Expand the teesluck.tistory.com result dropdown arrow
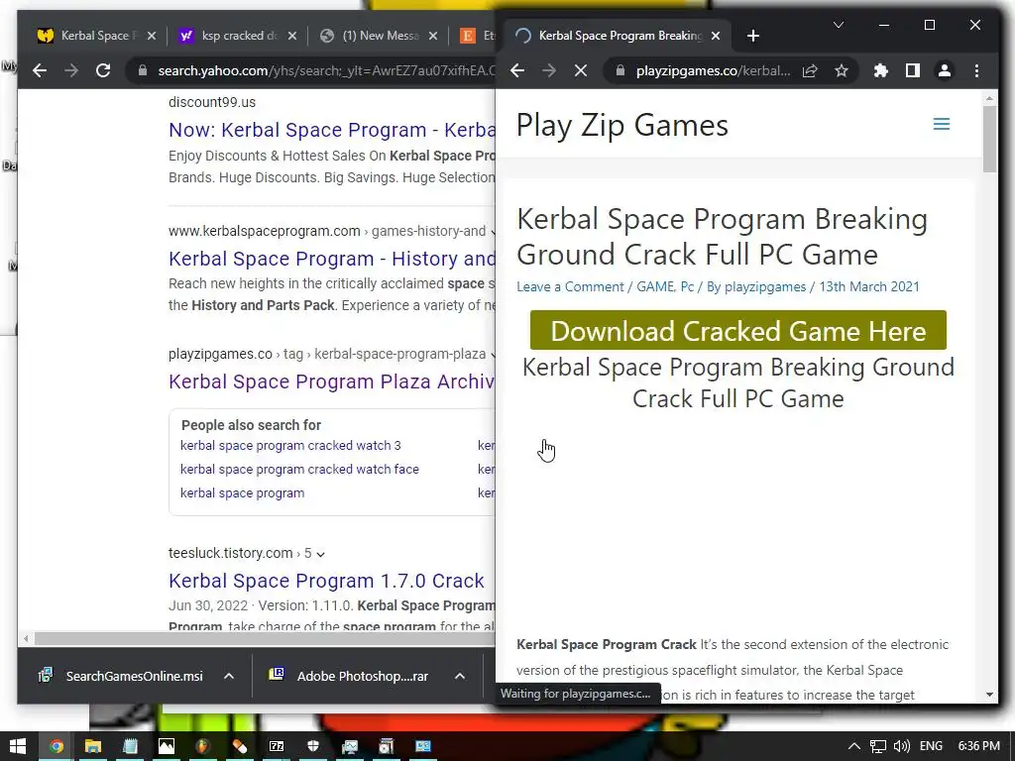The height and width of the screenshot is (761, 1015). (x=320, y=554)
